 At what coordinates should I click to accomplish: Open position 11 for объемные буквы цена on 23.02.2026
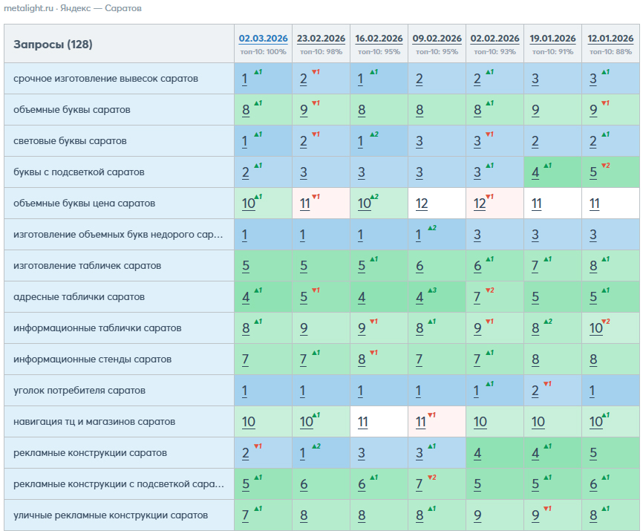(304, 203)
